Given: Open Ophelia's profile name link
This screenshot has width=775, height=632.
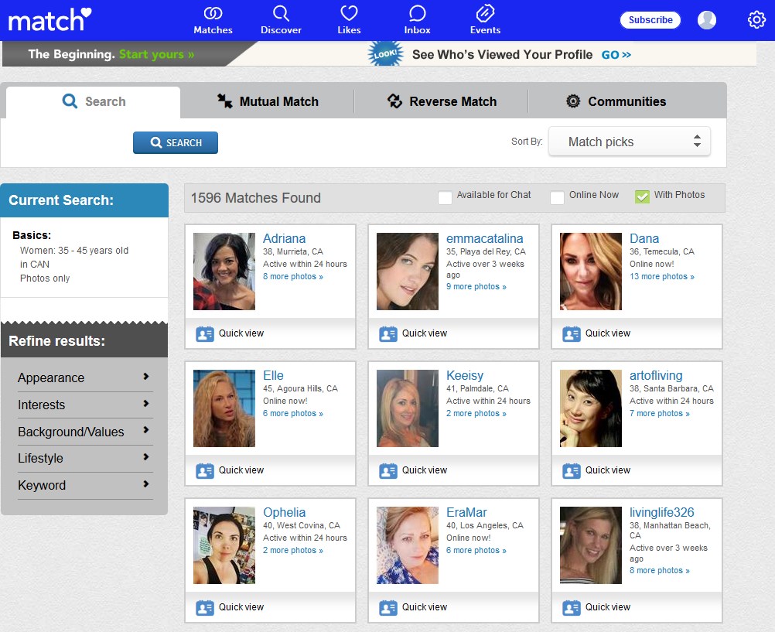Looking at the screenshot, I should (x=284, y=512).
